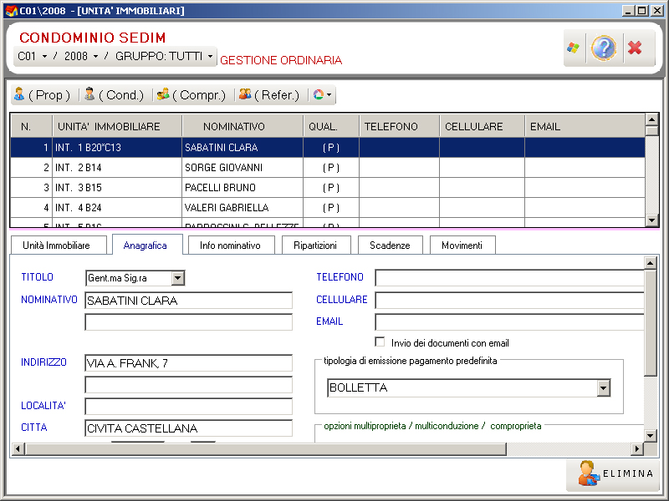The width and height of the screenshot is (669, 501).
Task: Open help with the question mark icon
Action: tap(604, 48)
